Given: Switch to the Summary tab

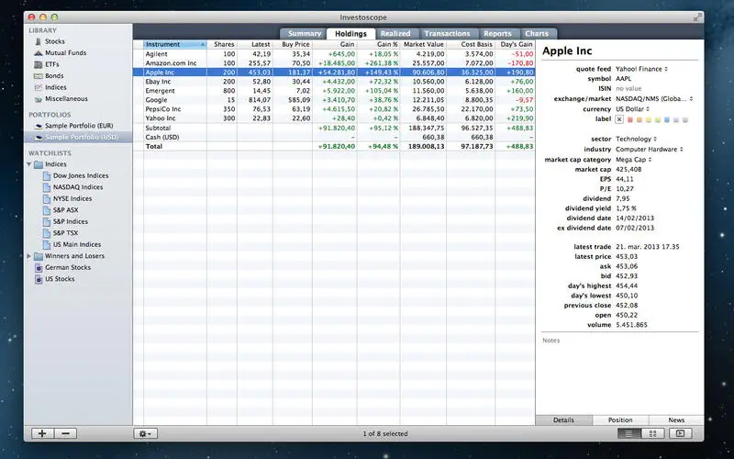Looking at the screenshot, I should [x=305, y=34].
